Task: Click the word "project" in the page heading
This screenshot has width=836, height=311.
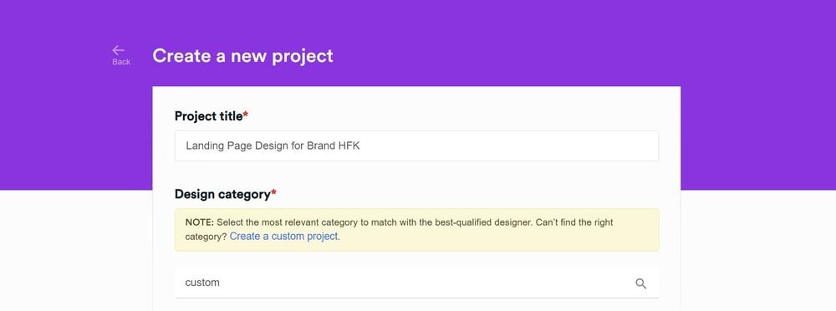Action: click(x=303, y=57)
